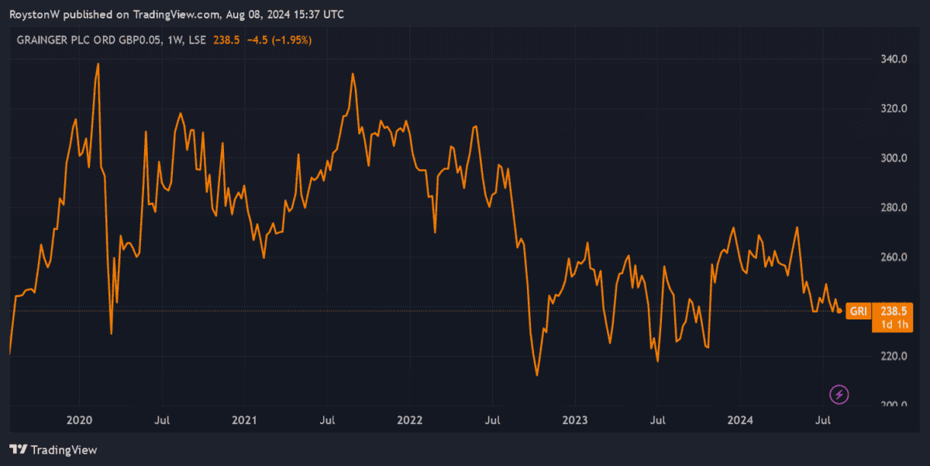Click the 340.0 price axis label
This screenshot has height=466, width=930.
(894, 59)
